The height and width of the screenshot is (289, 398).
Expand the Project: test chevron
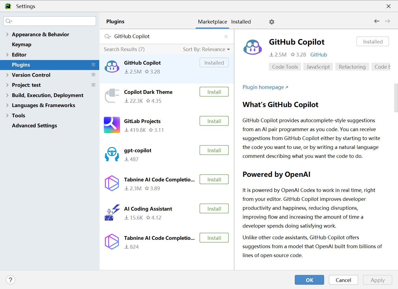[7, 85]
